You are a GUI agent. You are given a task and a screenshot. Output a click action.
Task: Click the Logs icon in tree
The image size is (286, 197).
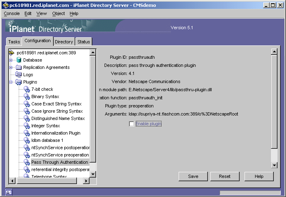(19, 75)
